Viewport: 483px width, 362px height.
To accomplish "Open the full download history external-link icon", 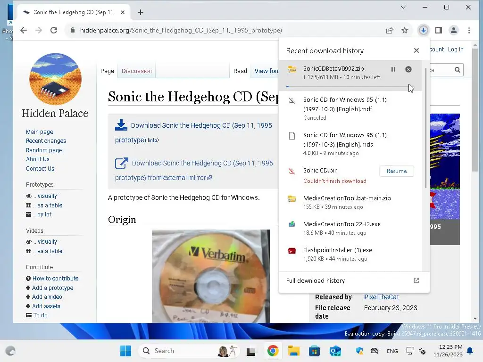I will coord(416,280).
